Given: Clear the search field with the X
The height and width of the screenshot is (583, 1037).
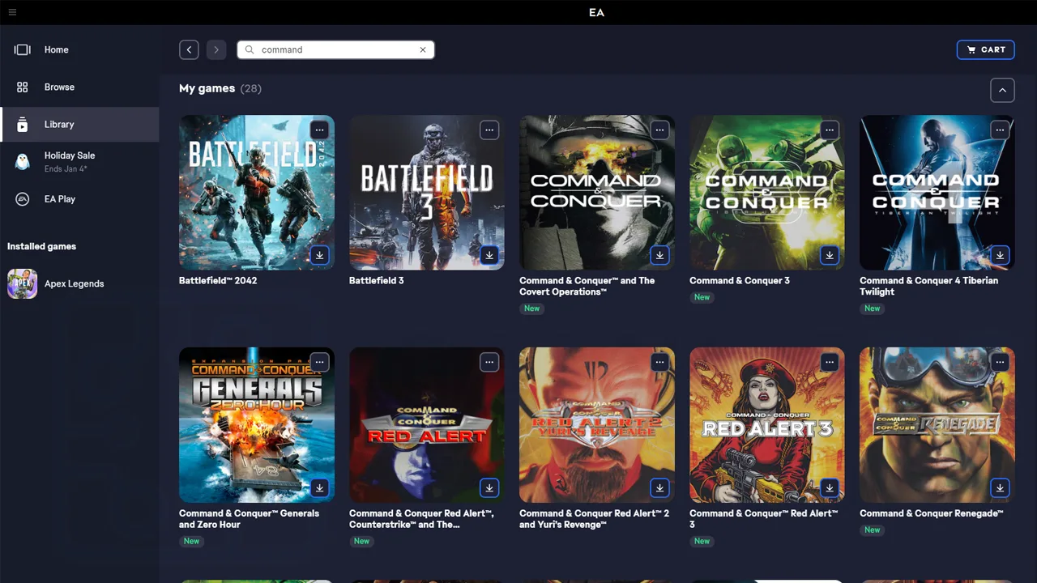Looking at the screenshot, I should point(423,49).
